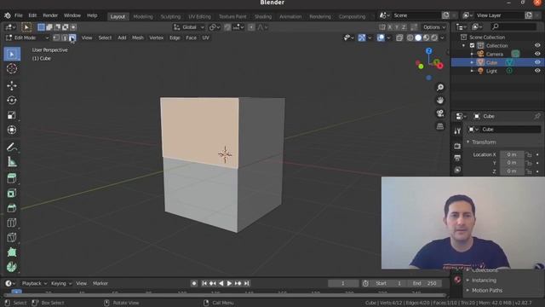Switch to edge select mode

[65, 38]
